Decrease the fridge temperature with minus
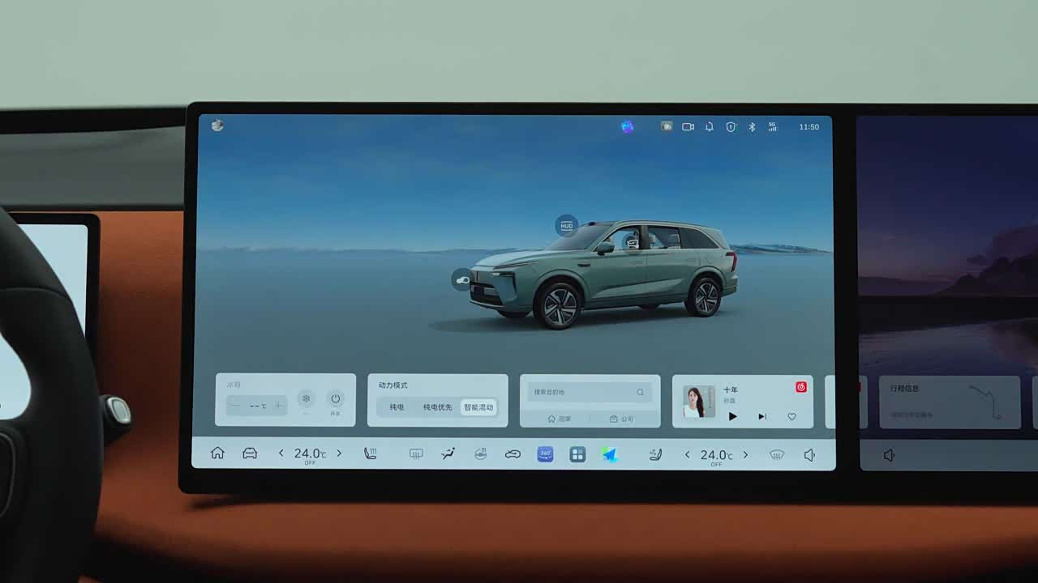The width and height of the screenshot is (1038, 583). click(236, 406)
